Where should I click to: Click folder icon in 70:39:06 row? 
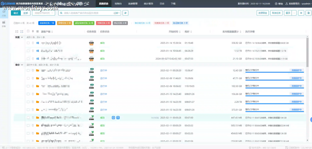[x=37, y=78]
